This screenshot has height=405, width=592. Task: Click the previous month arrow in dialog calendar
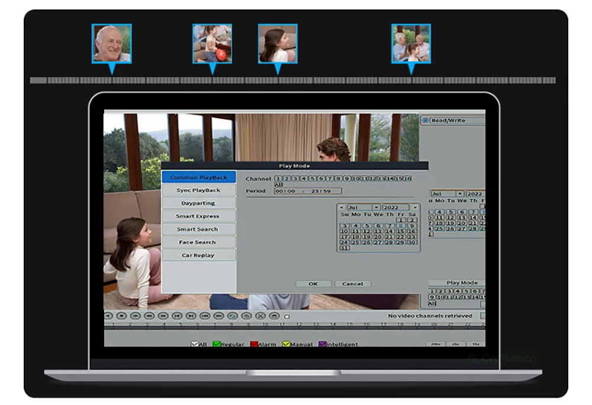pos(342,208)
